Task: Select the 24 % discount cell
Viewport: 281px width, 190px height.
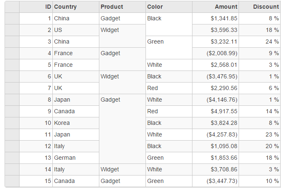Action: coord(259,41)
